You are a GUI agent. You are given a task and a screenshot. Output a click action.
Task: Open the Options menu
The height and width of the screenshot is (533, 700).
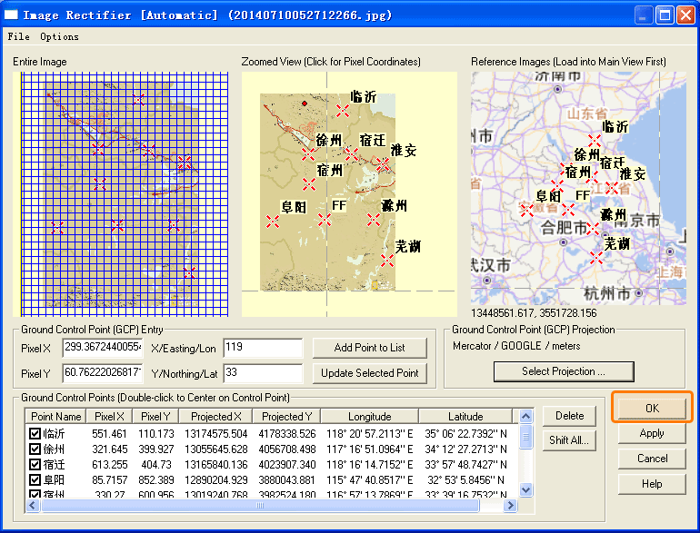[59, 36]
